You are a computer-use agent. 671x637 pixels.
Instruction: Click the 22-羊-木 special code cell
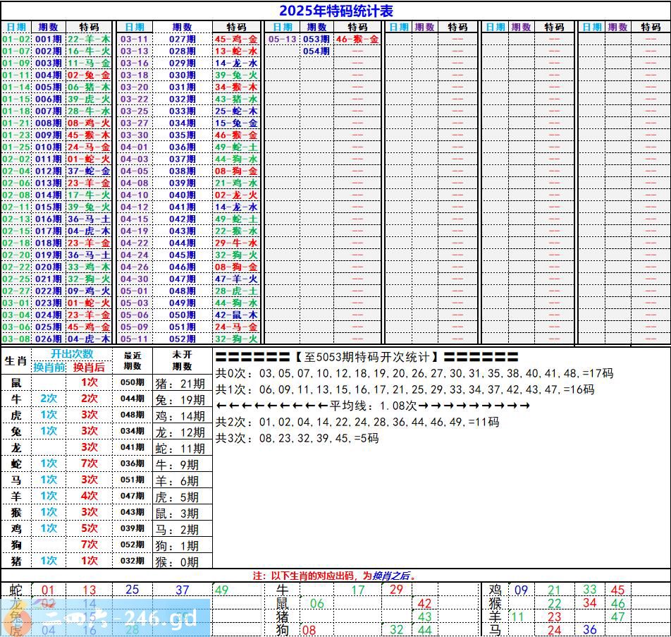pyautogui.click(x=89, y=40)
